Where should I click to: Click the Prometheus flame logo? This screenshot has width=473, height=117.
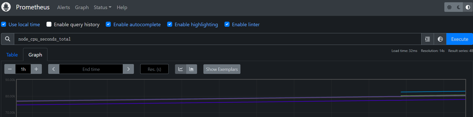click(6, 7)
